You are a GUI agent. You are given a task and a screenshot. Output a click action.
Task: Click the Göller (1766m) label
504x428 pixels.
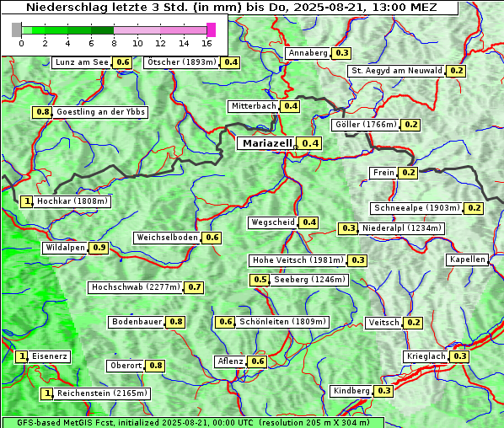pyautogui.click(x=366, y=125)
